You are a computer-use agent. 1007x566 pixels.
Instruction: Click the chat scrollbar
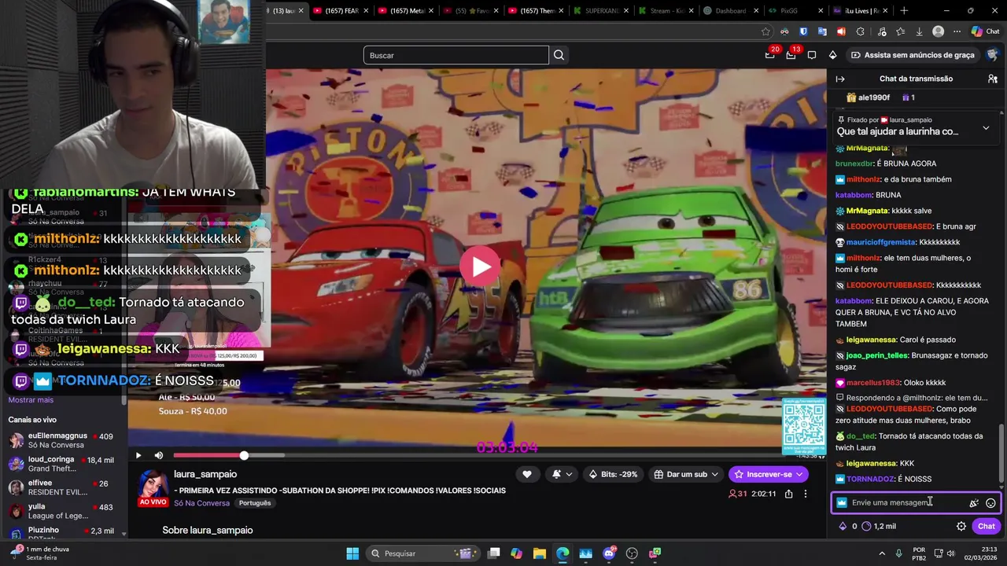click(x=1001, y=454)
